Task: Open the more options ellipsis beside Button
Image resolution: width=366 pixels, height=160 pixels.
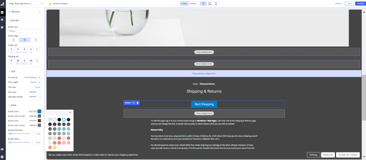Action: click(x=40, y=12)
